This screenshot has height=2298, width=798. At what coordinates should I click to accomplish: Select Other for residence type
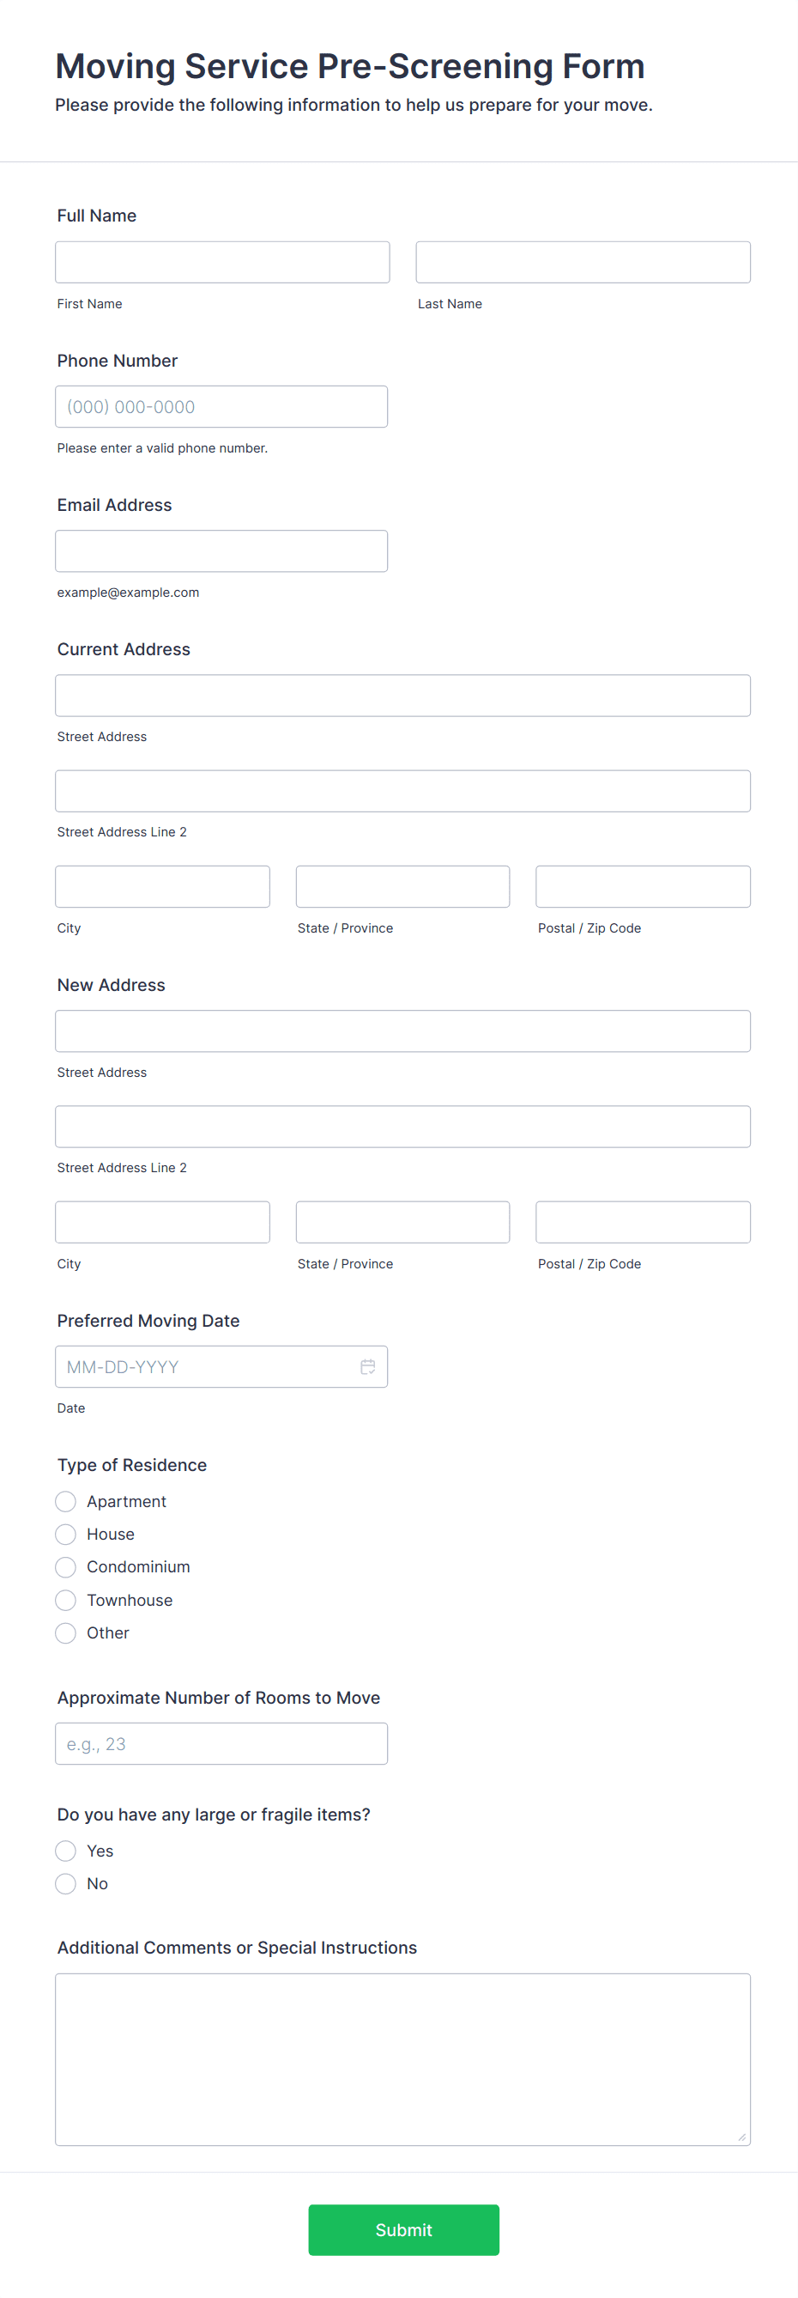[x=66, y=1632]
